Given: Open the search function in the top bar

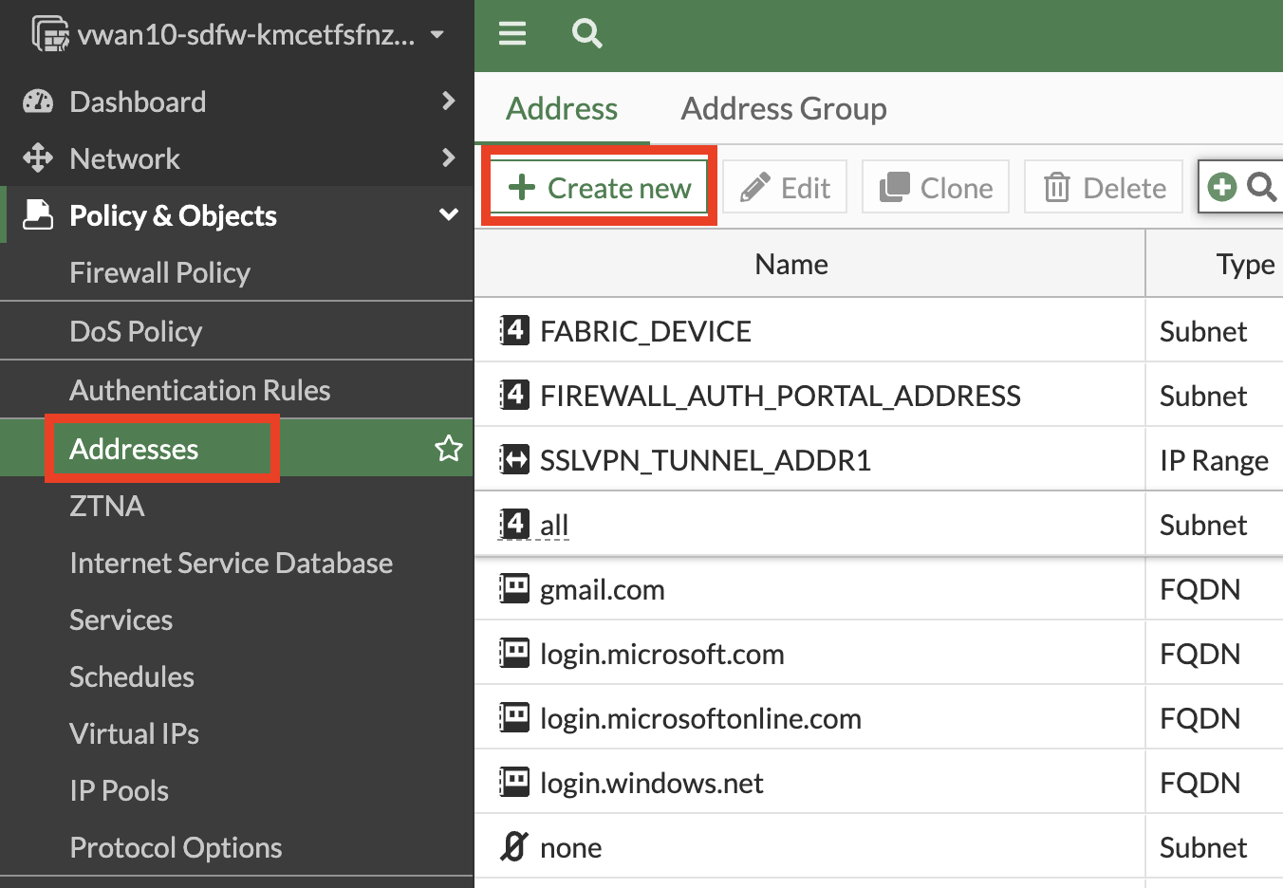Looking at the screenshot, I should (586, 32).
